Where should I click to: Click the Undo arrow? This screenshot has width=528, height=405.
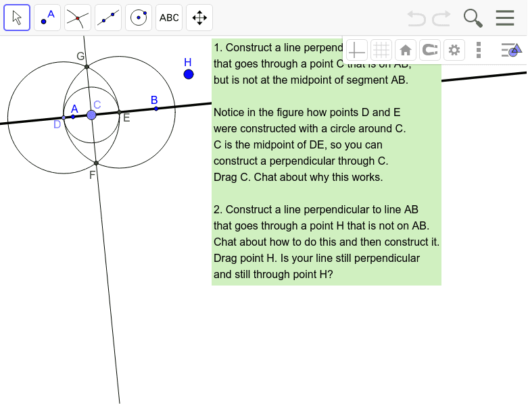click(x=416, y=18)
